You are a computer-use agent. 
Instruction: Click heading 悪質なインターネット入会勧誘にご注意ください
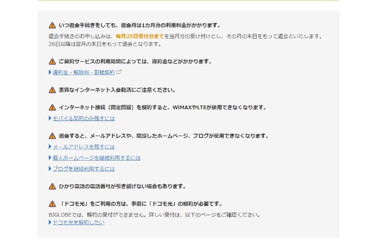tap(117, 90)
